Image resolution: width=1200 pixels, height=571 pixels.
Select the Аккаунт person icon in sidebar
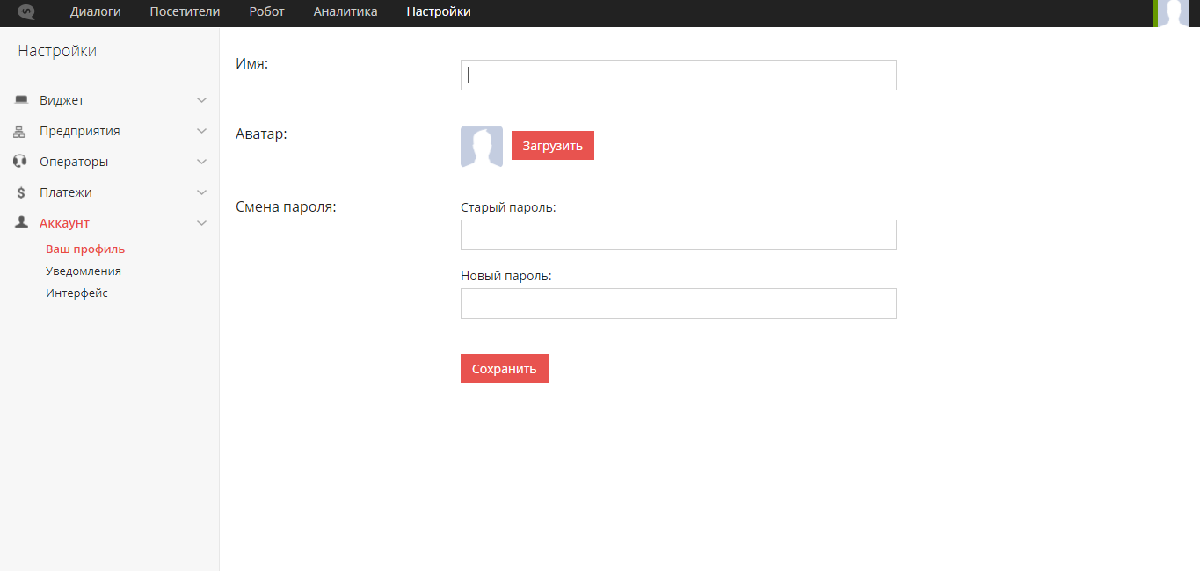coord(19,222)
